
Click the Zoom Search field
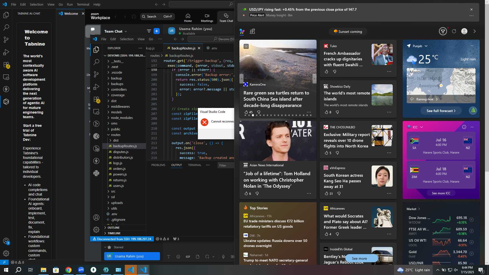point(157,17)
